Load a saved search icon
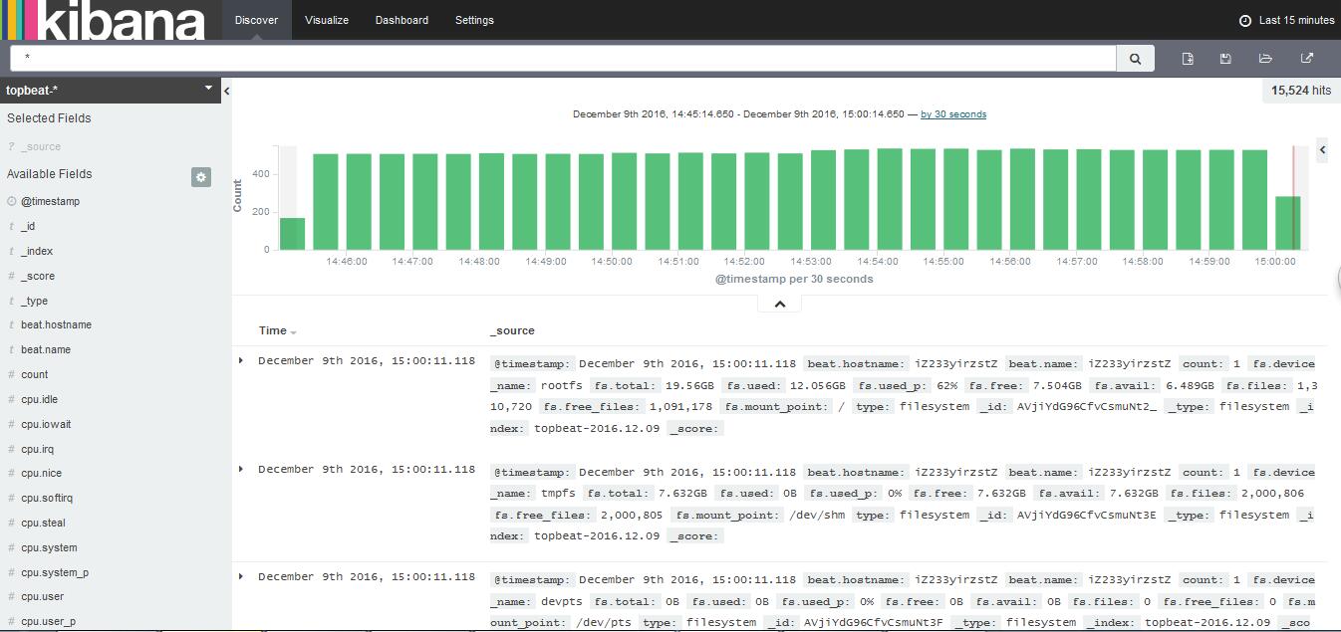The height and width of the screenshot is (632, 1341). click(x=1265, y=59)
